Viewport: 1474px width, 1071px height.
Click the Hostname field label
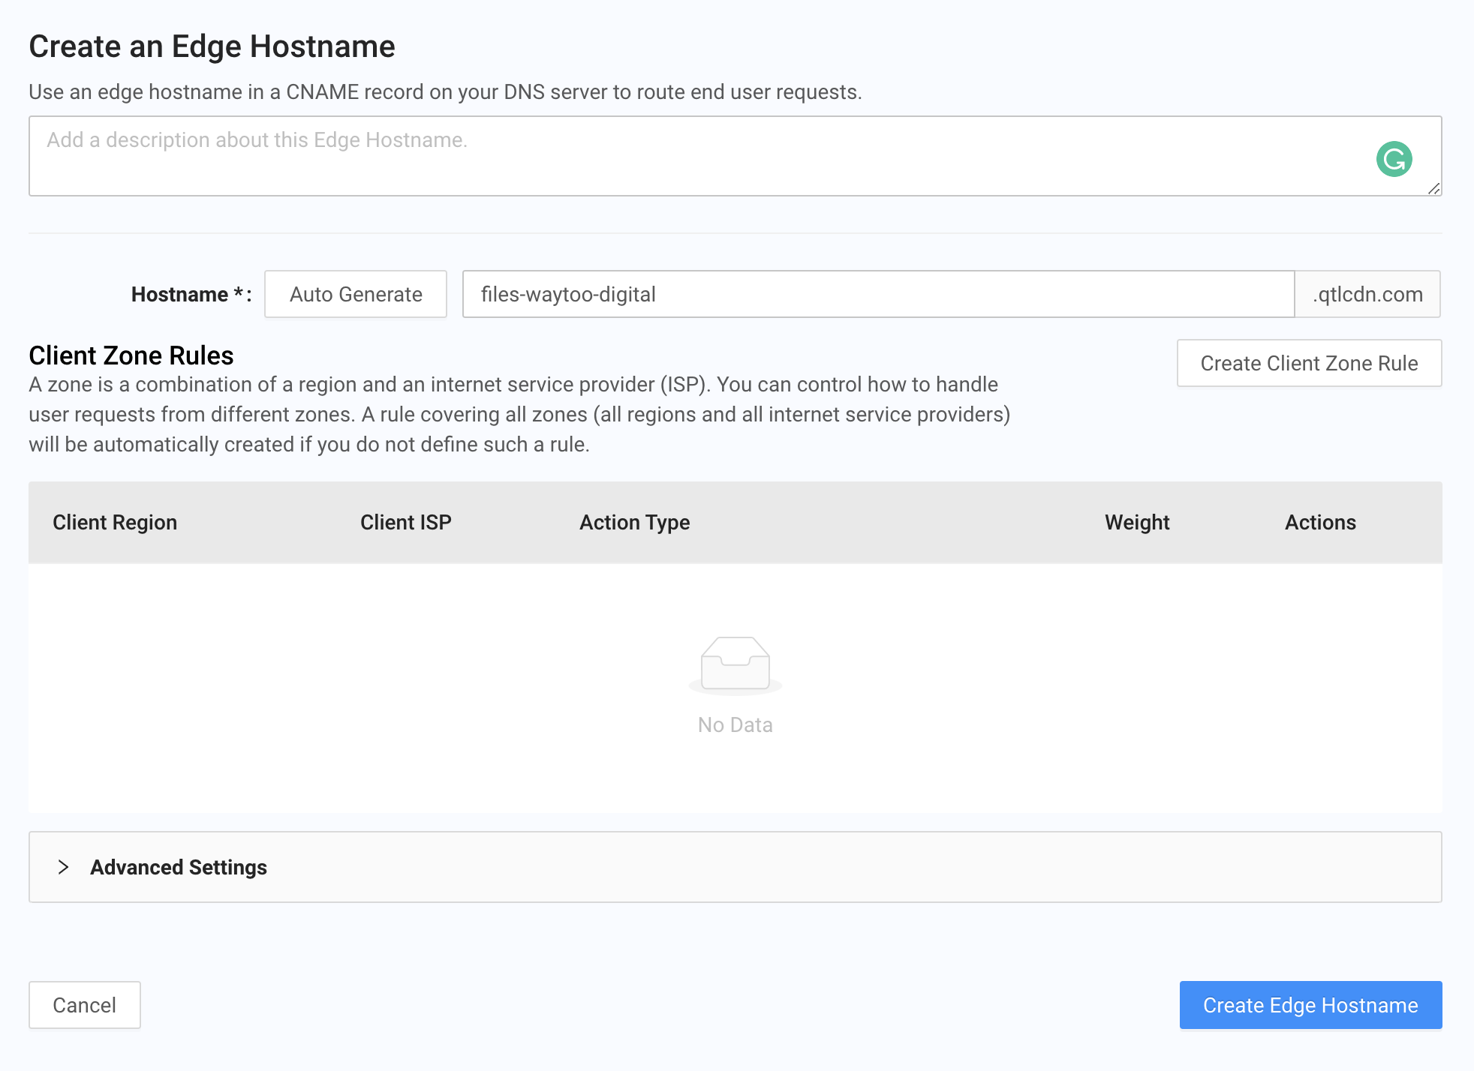(x=191, y=294)
